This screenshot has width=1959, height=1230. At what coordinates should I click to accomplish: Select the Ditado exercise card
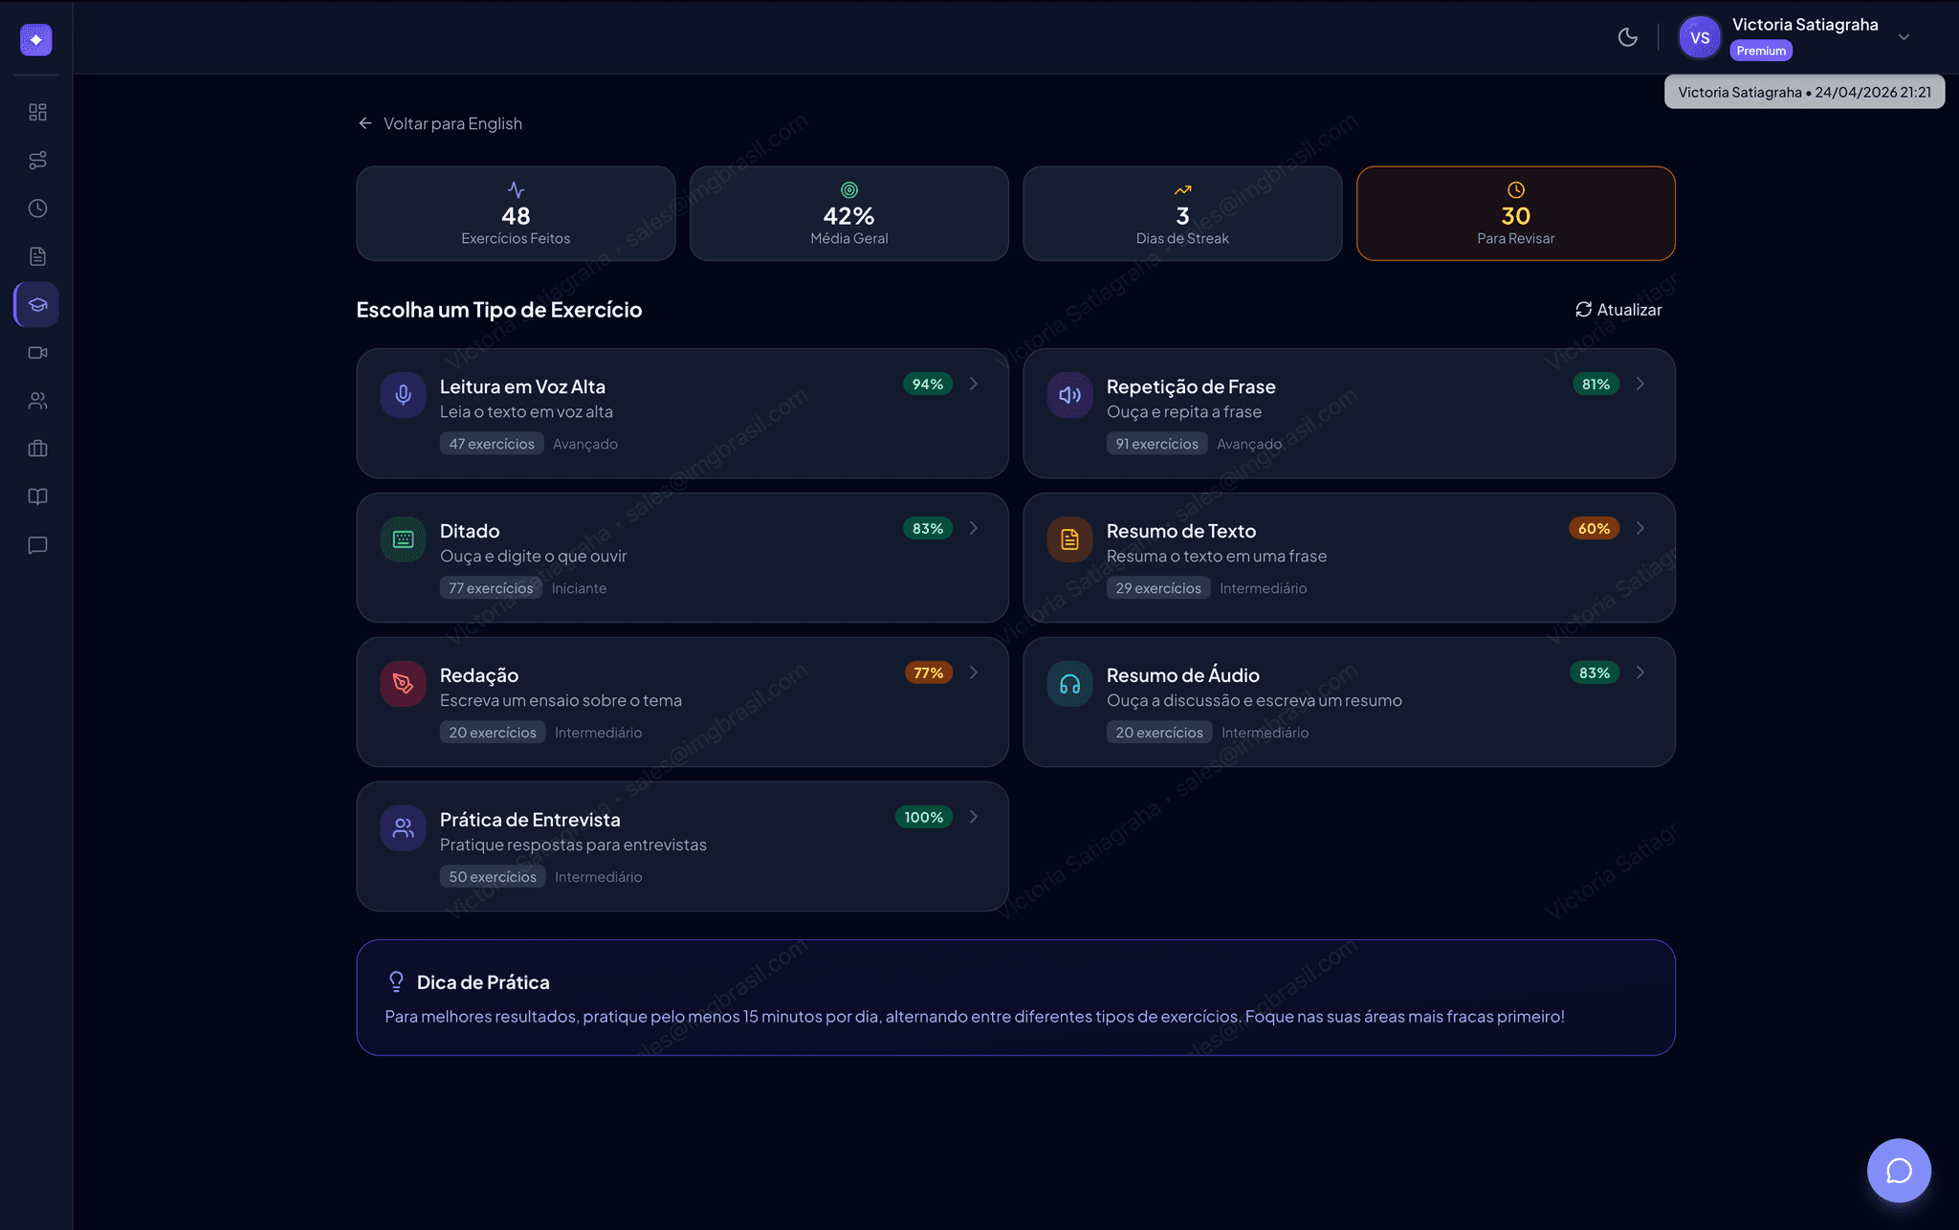click(681, 558)
